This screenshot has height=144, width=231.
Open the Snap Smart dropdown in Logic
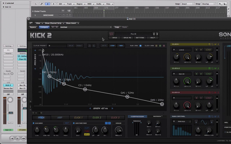point(187,4)
